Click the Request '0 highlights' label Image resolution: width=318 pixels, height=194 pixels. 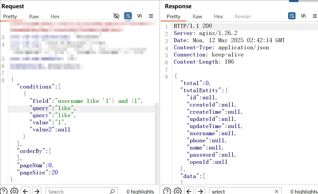click(x=140, y=191)
